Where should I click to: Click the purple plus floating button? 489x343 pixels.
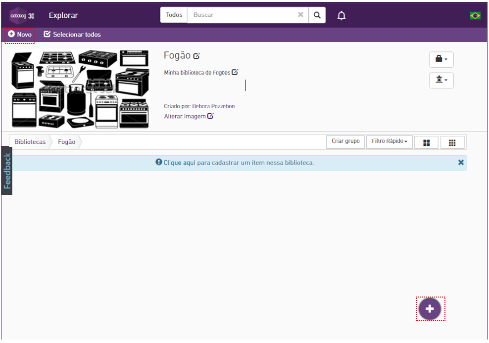[430, 309]
